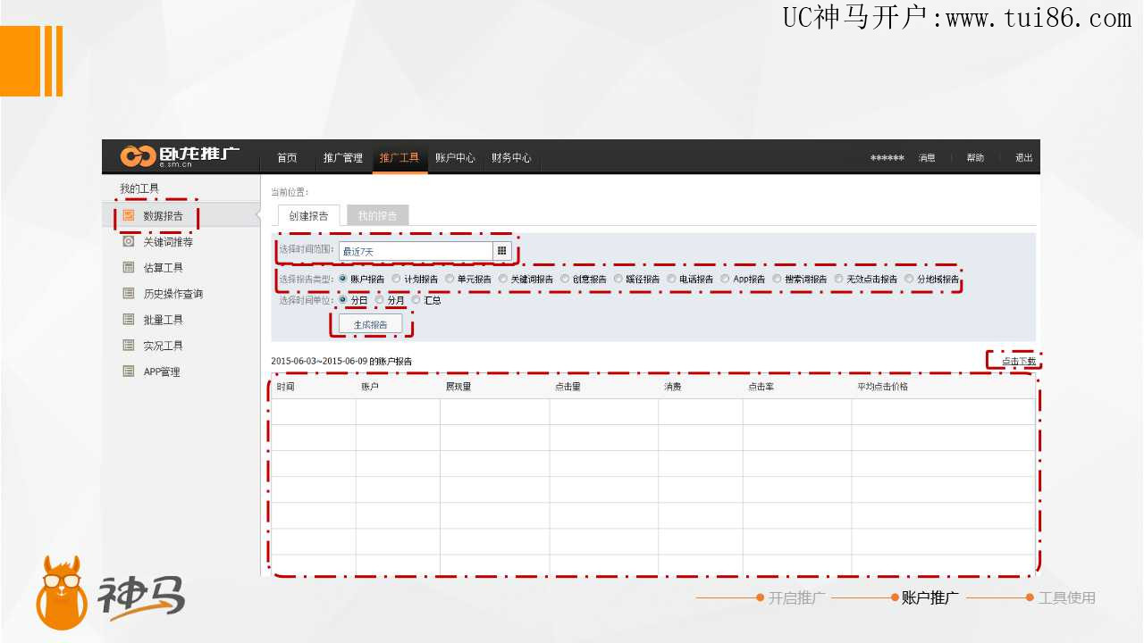Select the 计划报告 report type
This screenshot has width=1144, height=643.
pyautogui.click(x=396, y=279)
